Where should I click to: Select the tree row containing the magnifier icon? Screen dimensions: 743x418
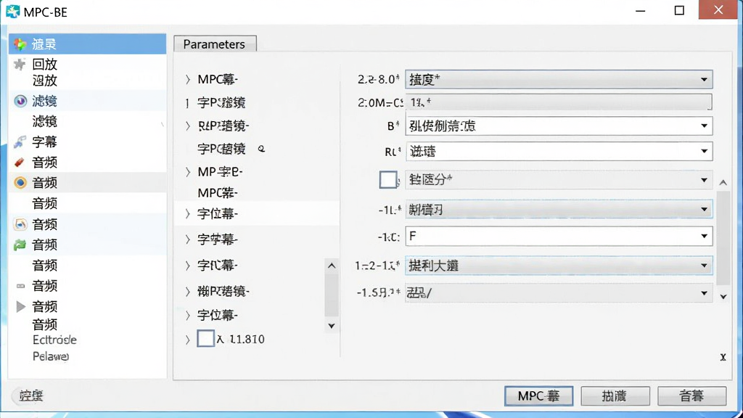[231, 149]
